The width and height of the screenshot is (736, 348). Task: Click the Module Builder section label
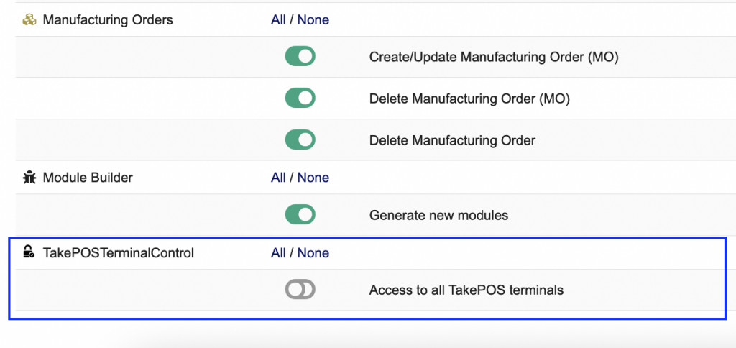88,178
